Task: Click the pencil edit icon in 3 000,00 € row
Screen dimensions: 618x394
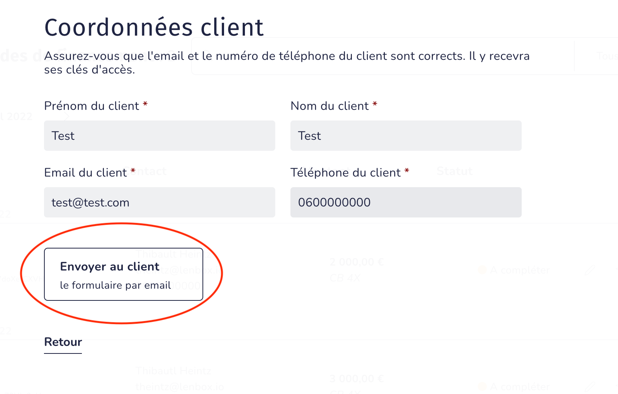Action: (x=590, y=387)
